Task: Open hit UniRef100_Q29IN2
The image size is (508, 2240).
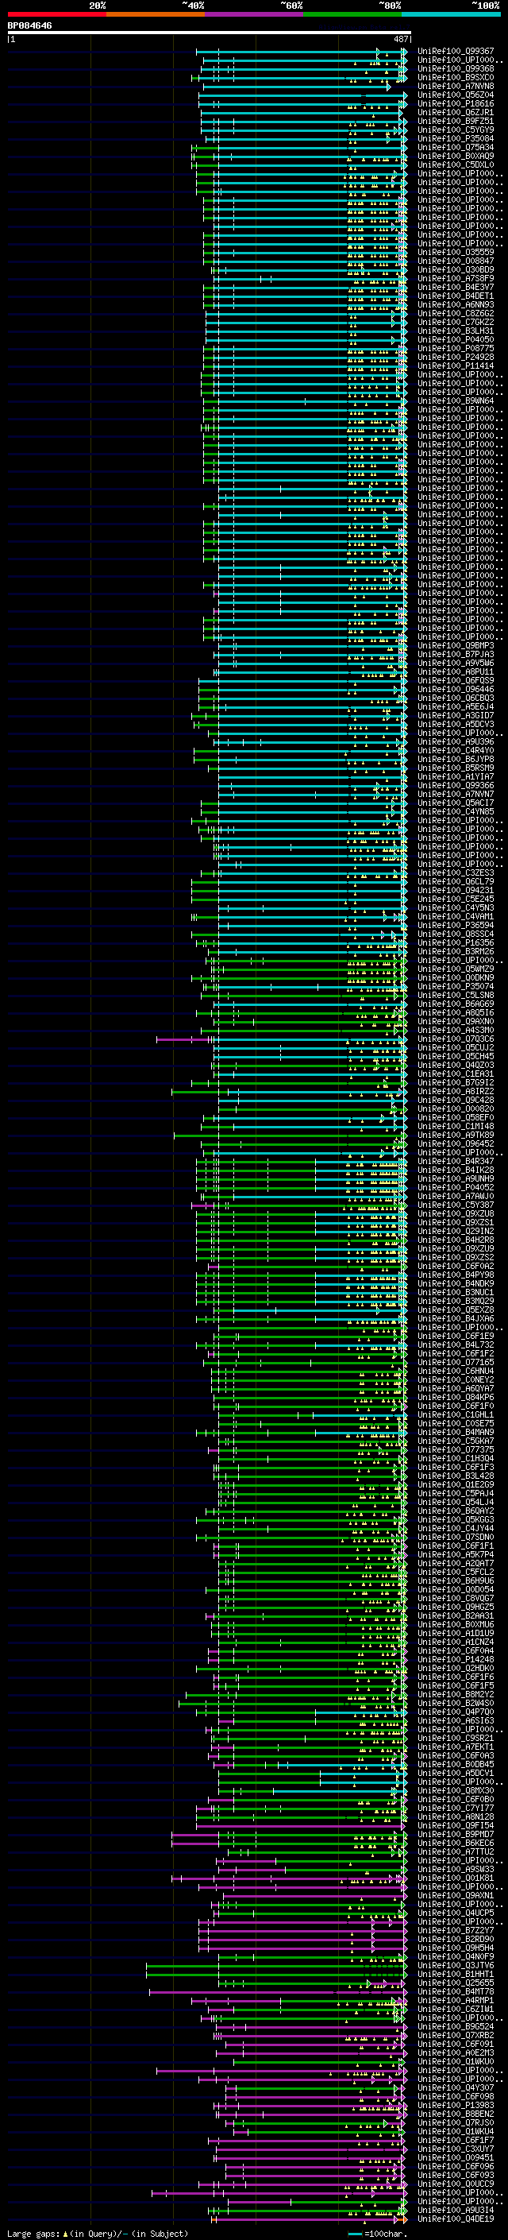Action: tap(456, 1230)
